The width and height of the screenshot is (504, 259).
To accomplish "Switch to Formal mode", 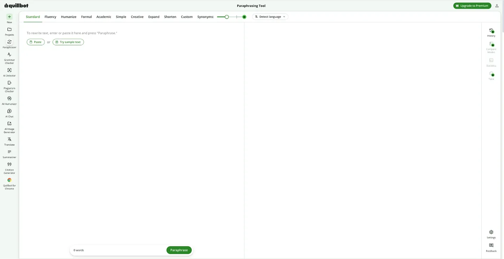I will pos(86,17).
